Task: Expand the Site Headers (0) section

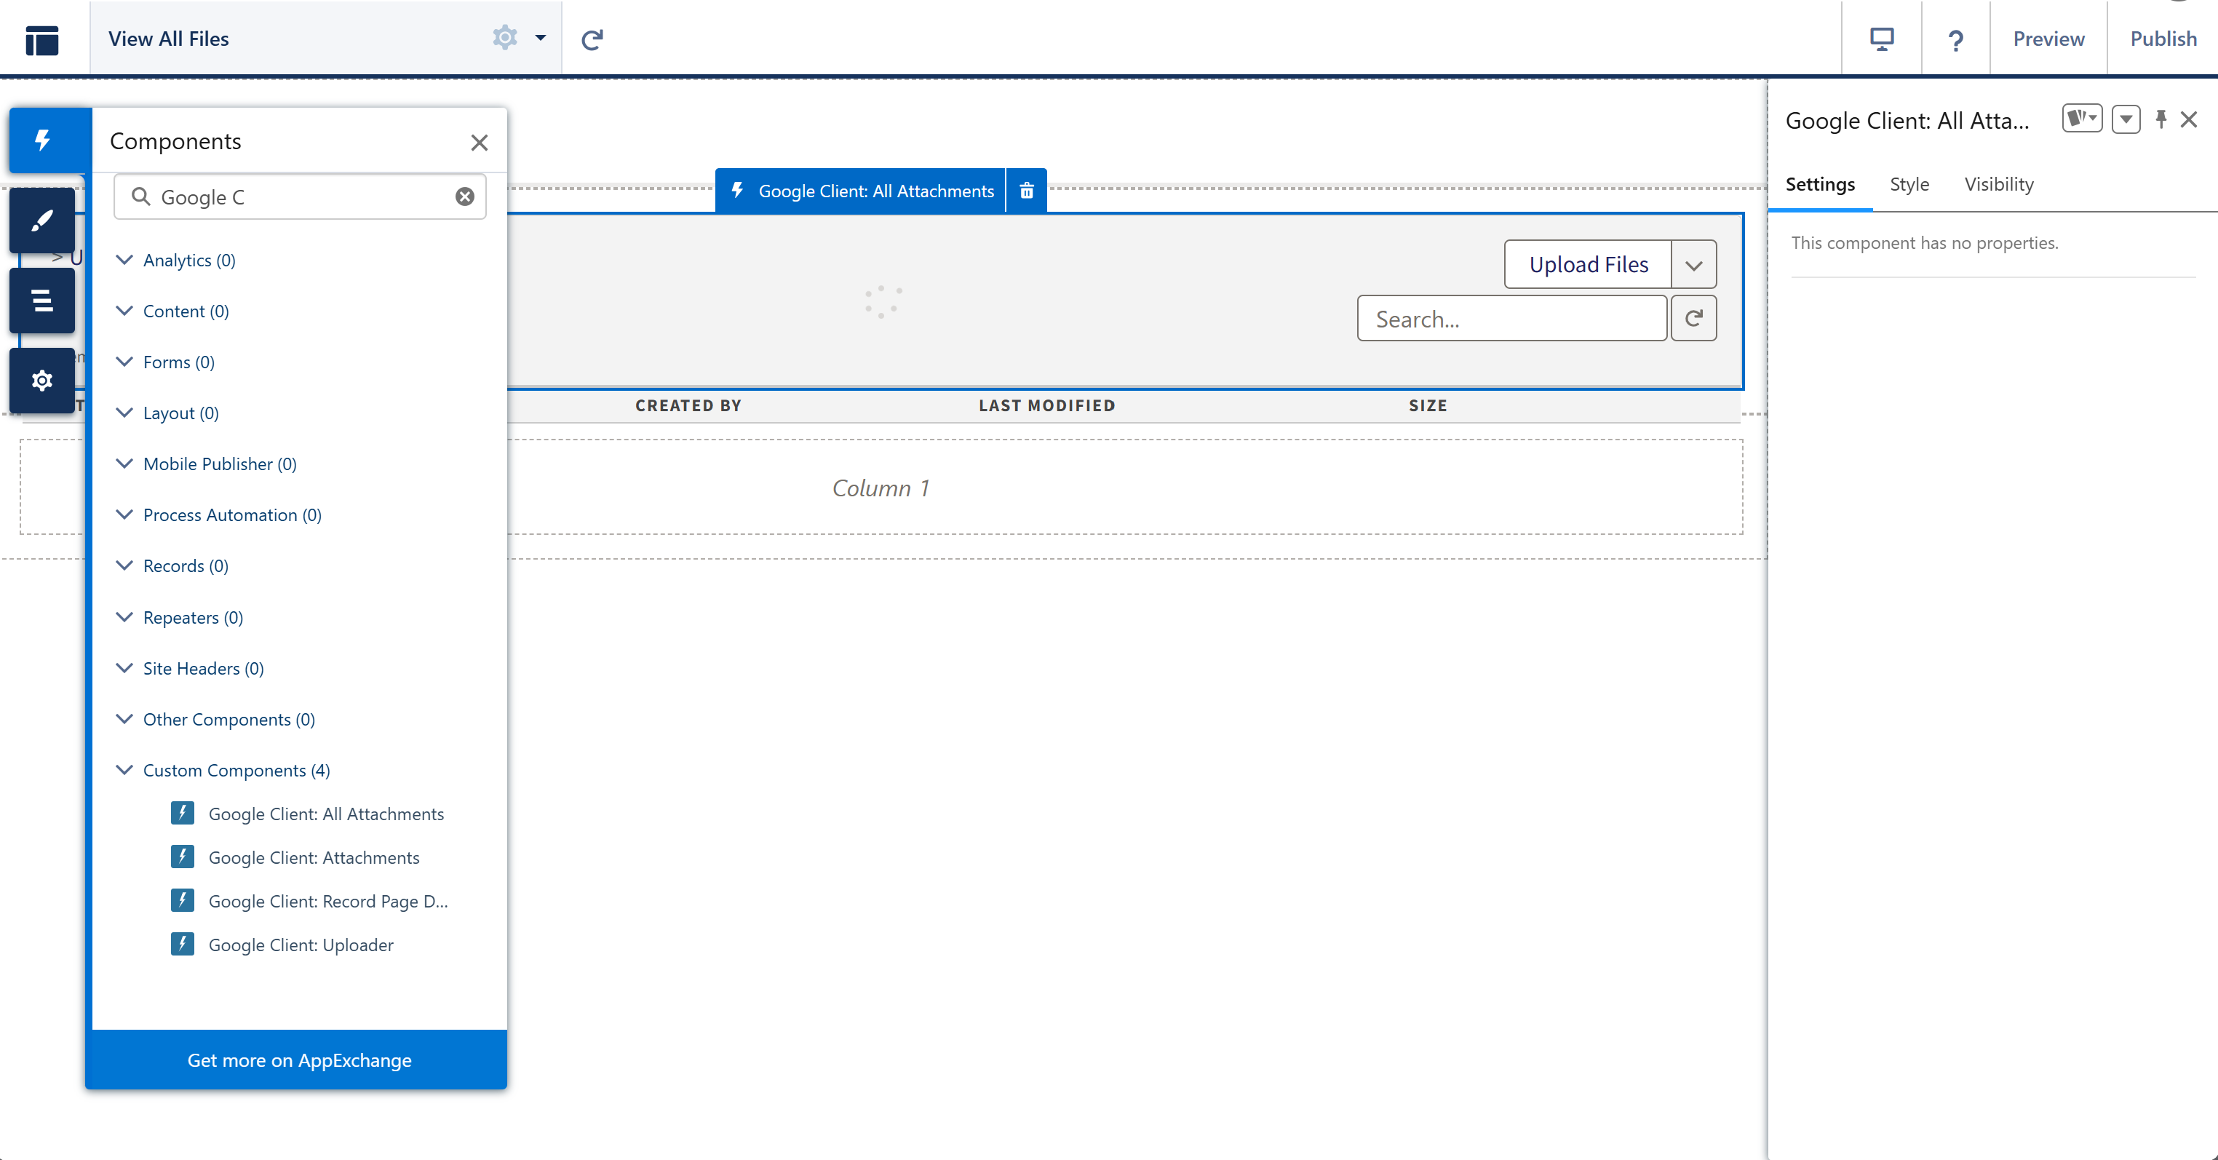Action: 189,668
